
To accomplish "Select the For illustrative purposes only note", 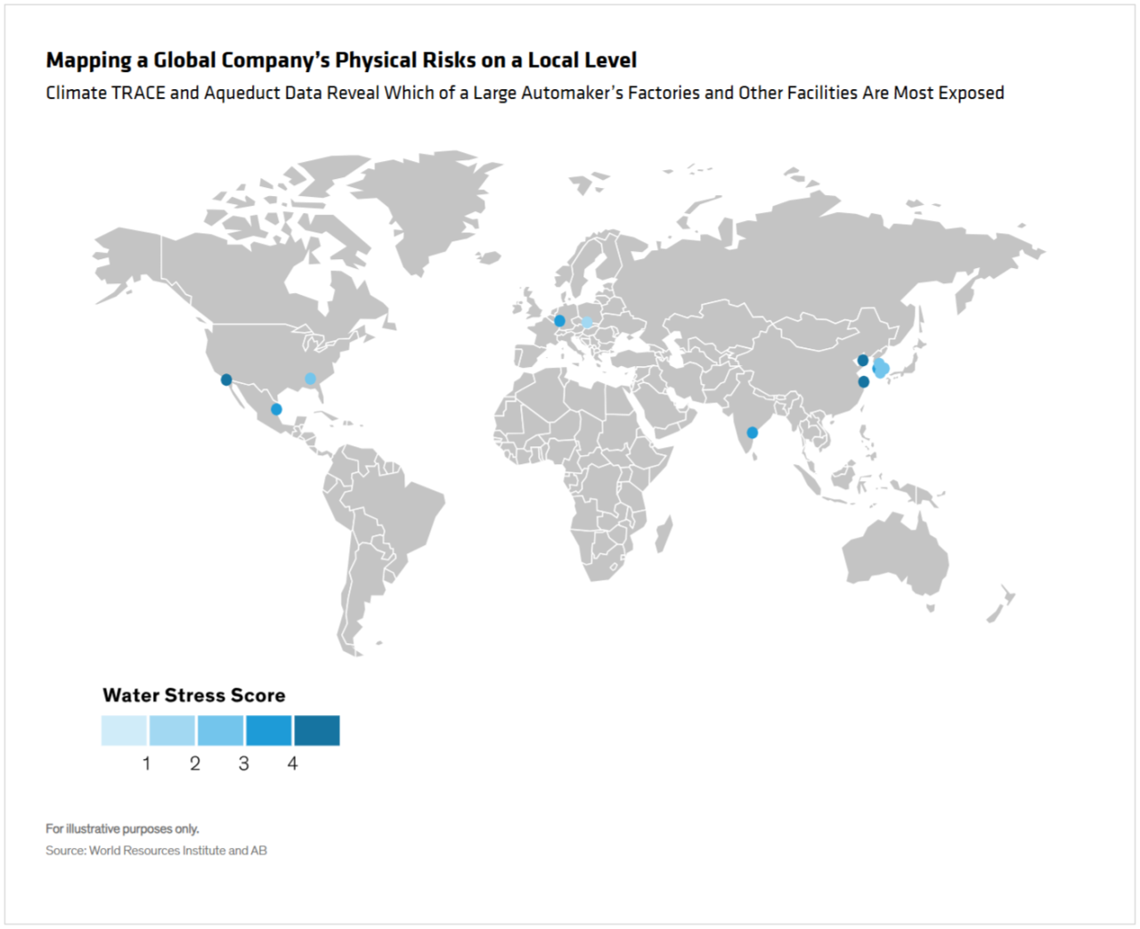I will (123, 828).
